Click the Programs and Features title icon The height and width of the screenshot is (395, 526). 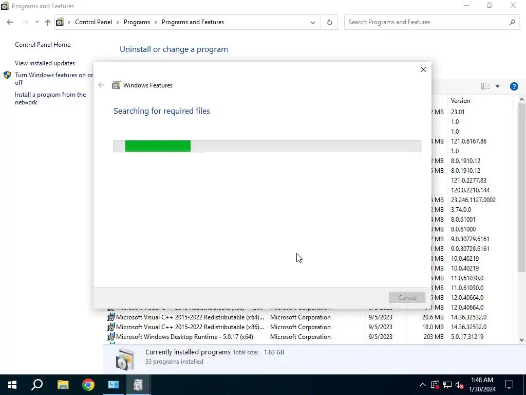(x=5, y=6)
